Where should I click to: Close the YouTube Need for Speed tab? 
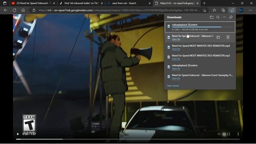tap(54, 3)
